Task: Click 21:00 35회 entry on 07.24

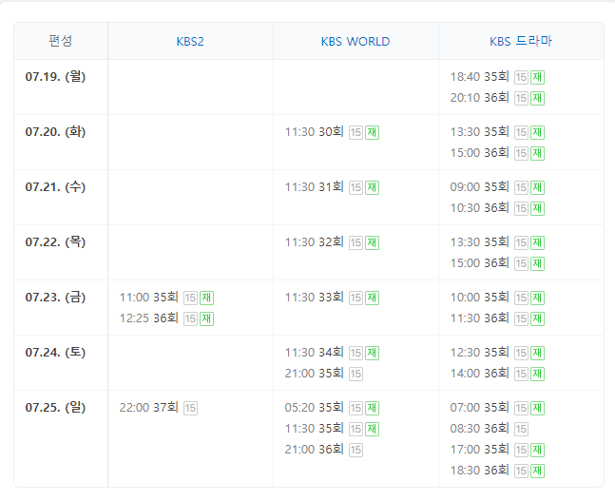Action: click(x=315, y=373)
